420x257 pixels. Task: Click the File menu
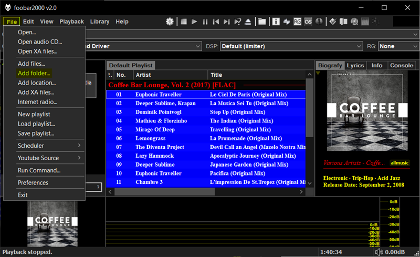click(12, 22)
